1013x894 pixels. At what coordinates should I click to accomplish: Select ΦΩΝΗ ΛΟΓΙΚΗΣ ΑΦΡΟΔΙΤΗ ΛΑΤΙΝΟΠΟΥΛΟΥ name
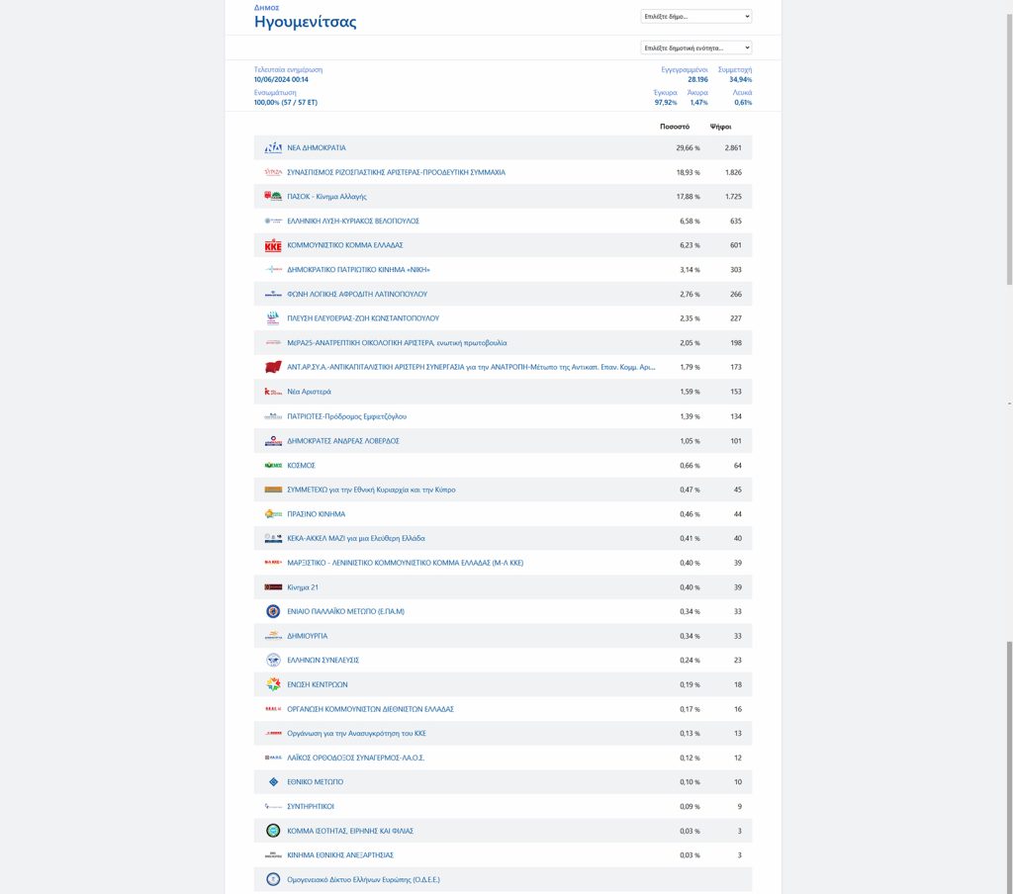[x=357, y=294]
